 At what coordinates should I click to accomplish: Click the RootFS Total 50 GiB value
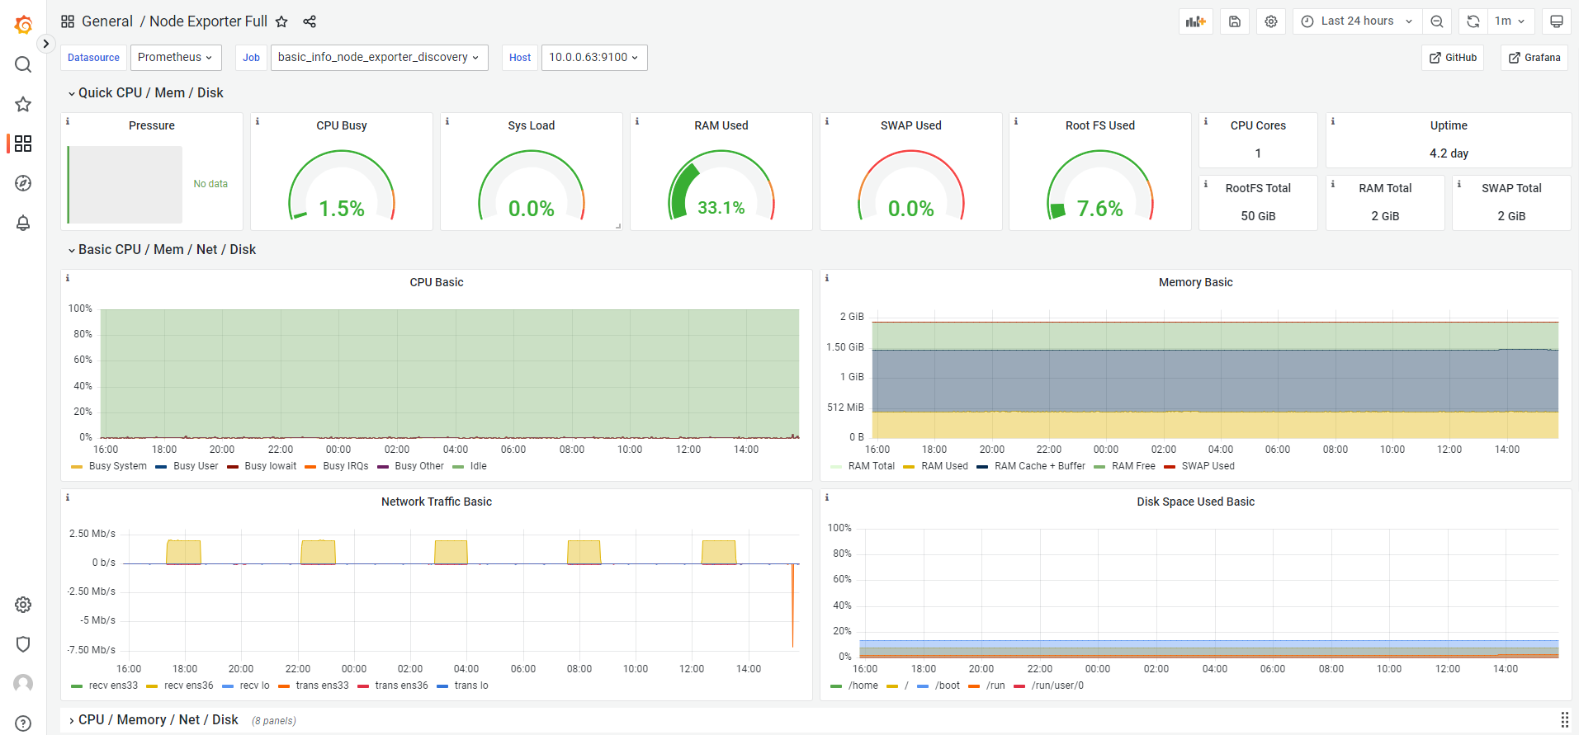pos(1258,216)
